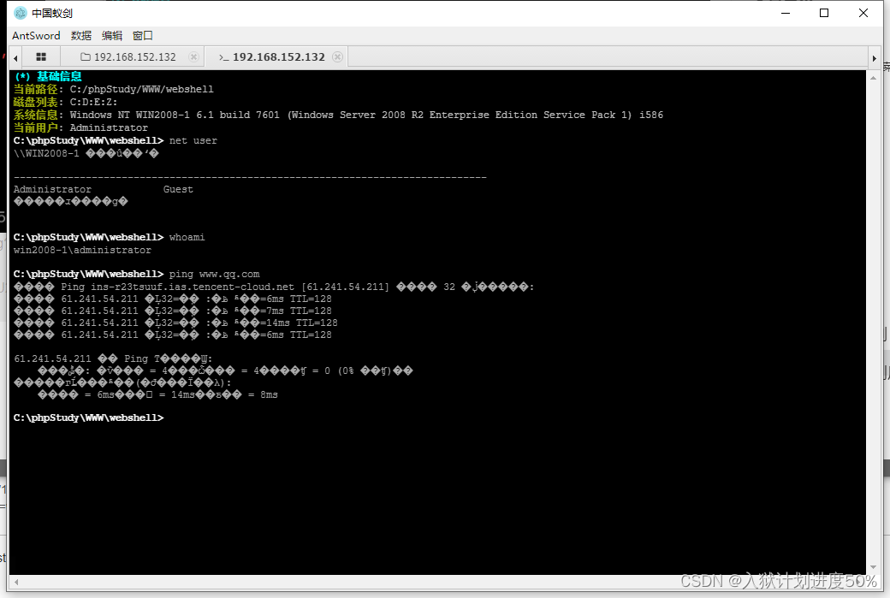The width and height of the screenshot is (890, 598).
Task: Click the Guest account name in the output
Action: click(178, 190)
